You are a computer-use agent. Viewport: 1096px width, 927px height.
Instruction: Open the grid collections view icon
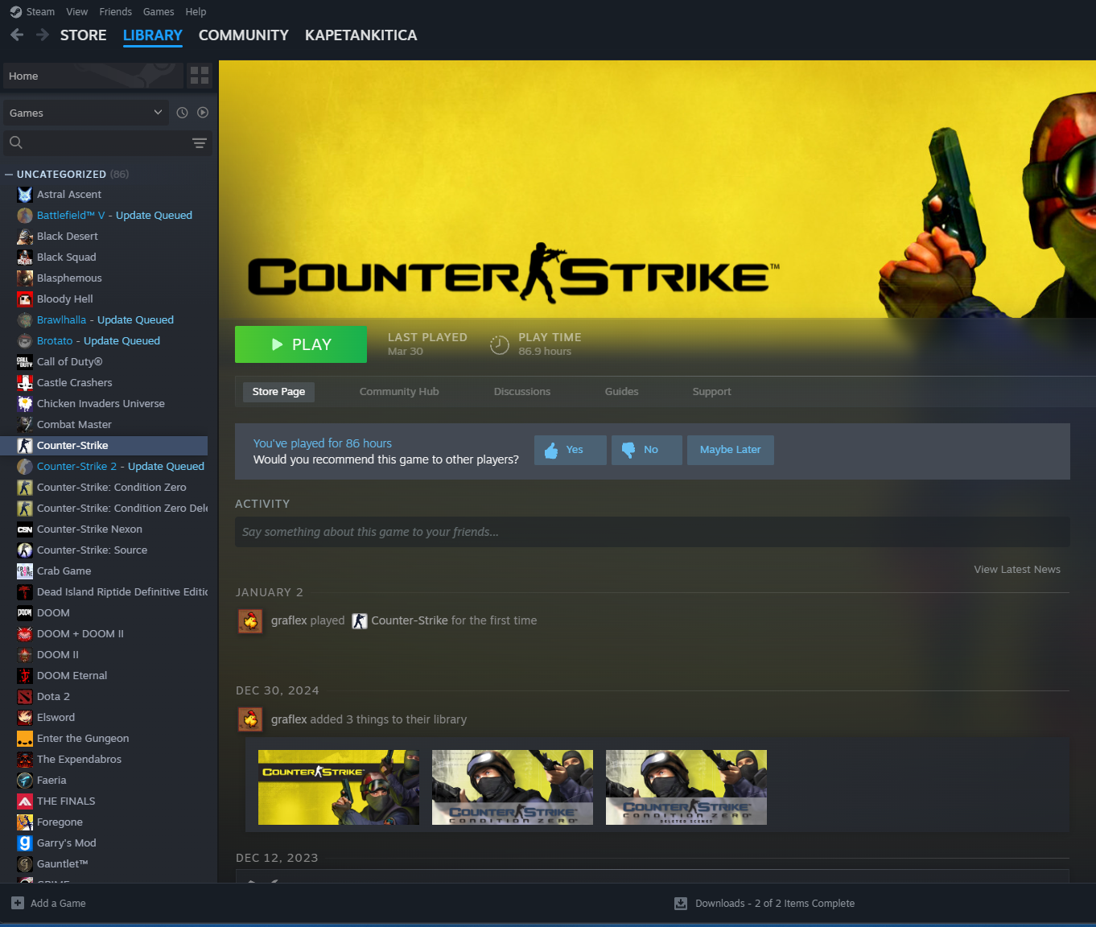pyautogui.click(x=200, y=76)
